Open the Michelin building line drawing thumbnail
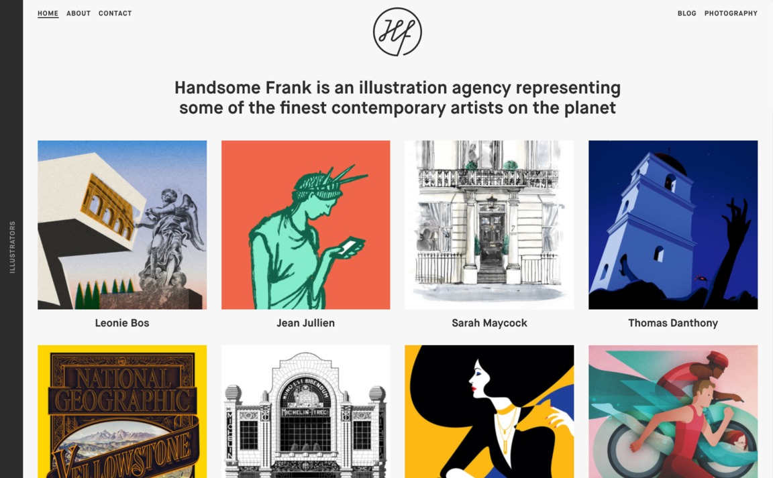The height and width of the screenshot is (478, 773). (x=306, y=412)
